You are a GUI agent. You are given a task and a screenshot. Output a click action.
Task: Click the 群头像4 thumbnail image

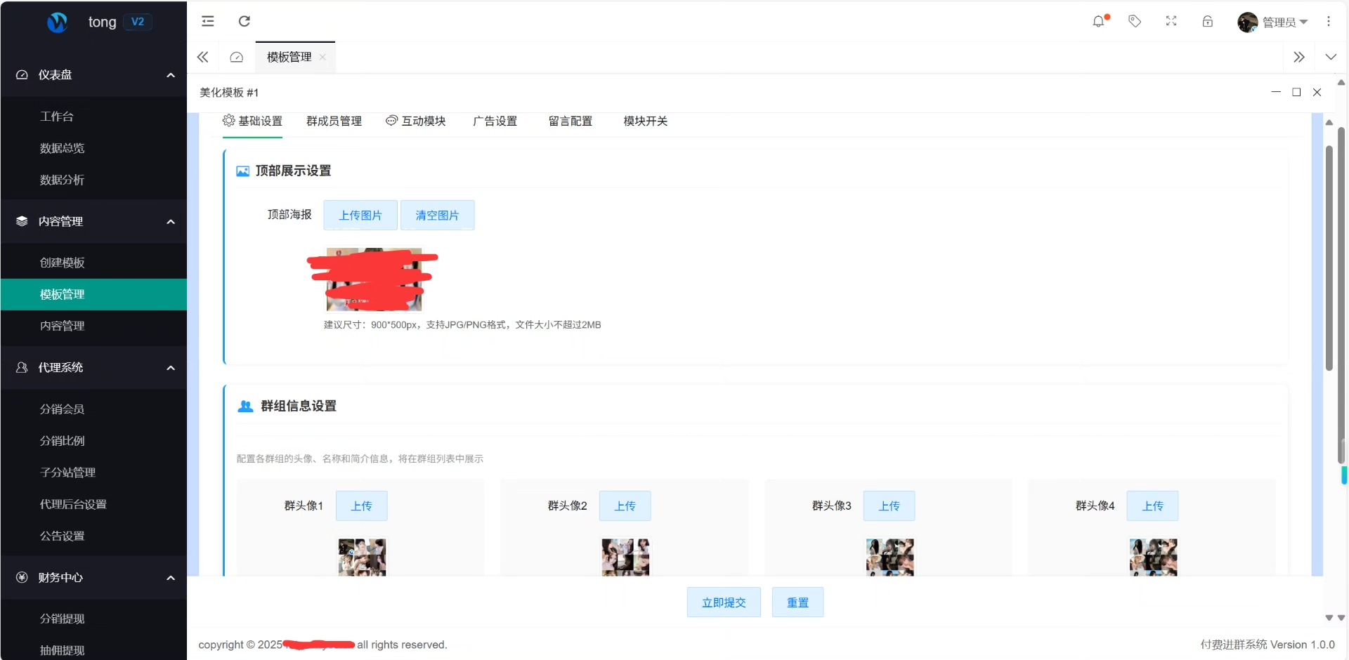(x=1153, y=557)
